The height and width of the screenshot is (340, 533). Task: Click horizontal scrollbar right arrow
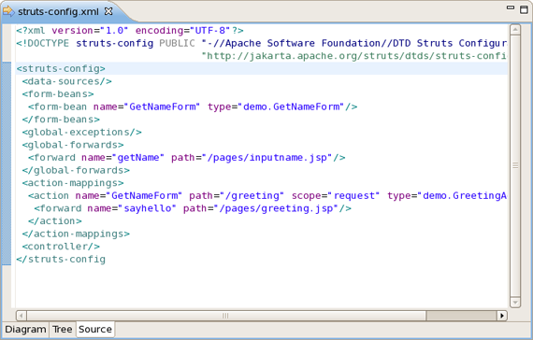(502, 316)
